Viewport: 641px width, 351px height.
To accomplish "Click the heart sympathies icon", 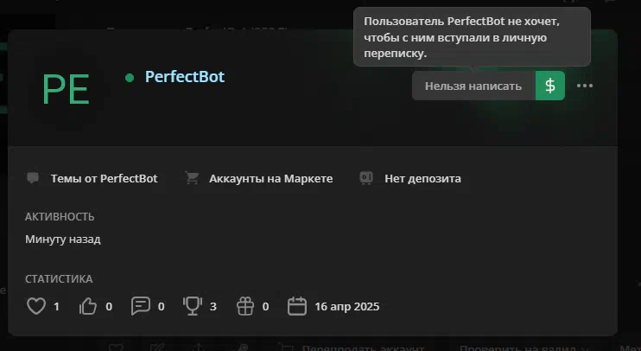I will (x=36, y=306).
